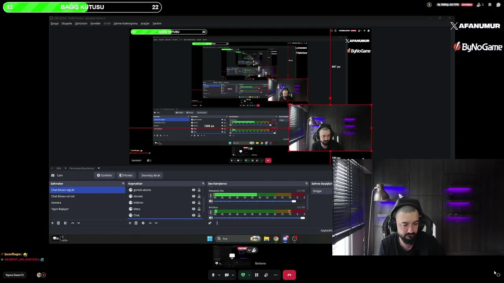Open Masaüstü Ses options three-dot menu
The height and width of the screenshot is (283, 504).
pyautogui.click(x=210, y=195)
